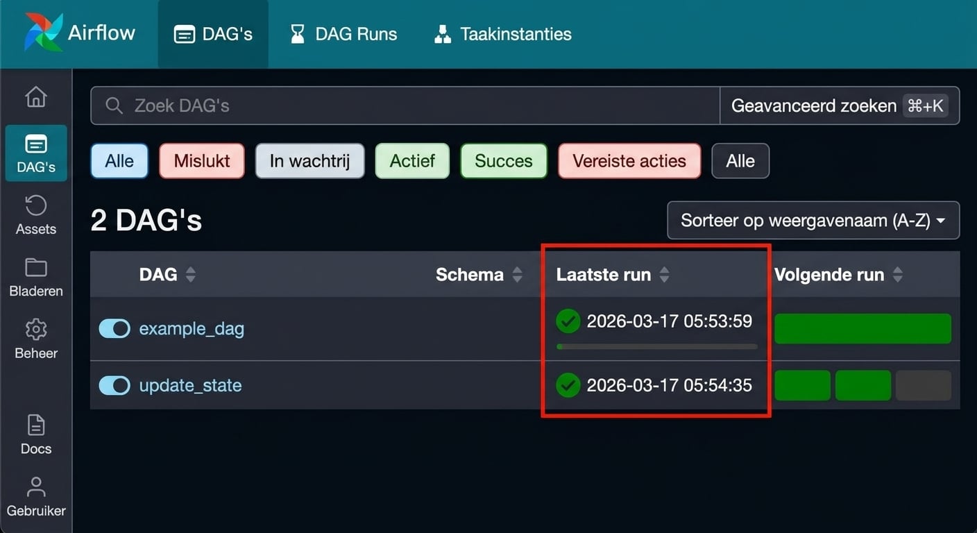Open the DAG Runs tab
Image resolution: width=977 pixels, height=533 pixels.
343,34
